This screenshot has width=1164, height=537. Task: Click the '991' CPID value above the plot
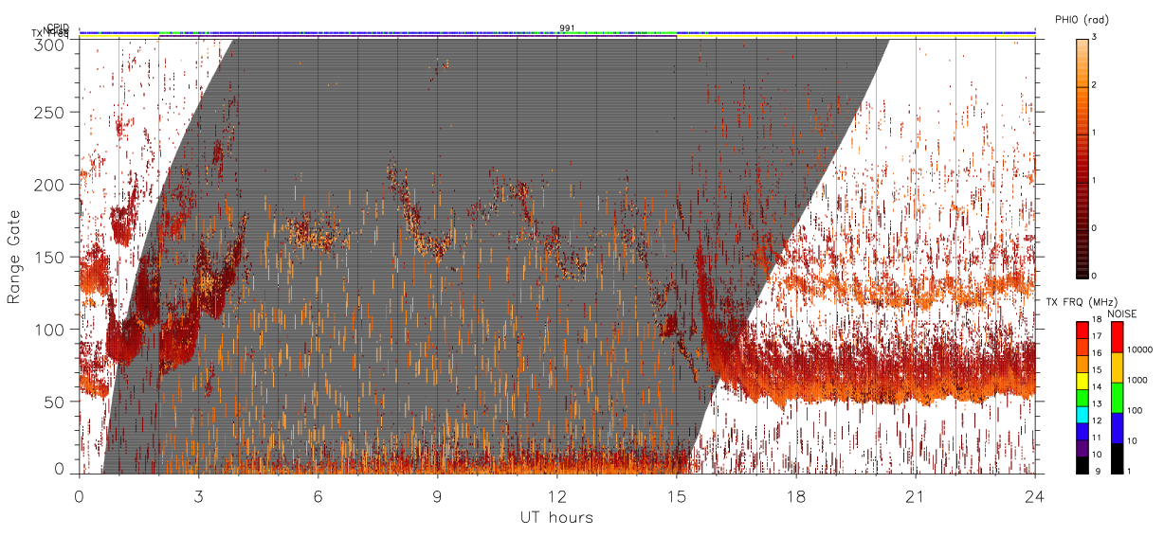[567, 27]
